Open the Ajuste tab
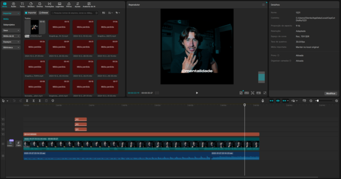Screen dimensions: 341x179 pos(77,5)
